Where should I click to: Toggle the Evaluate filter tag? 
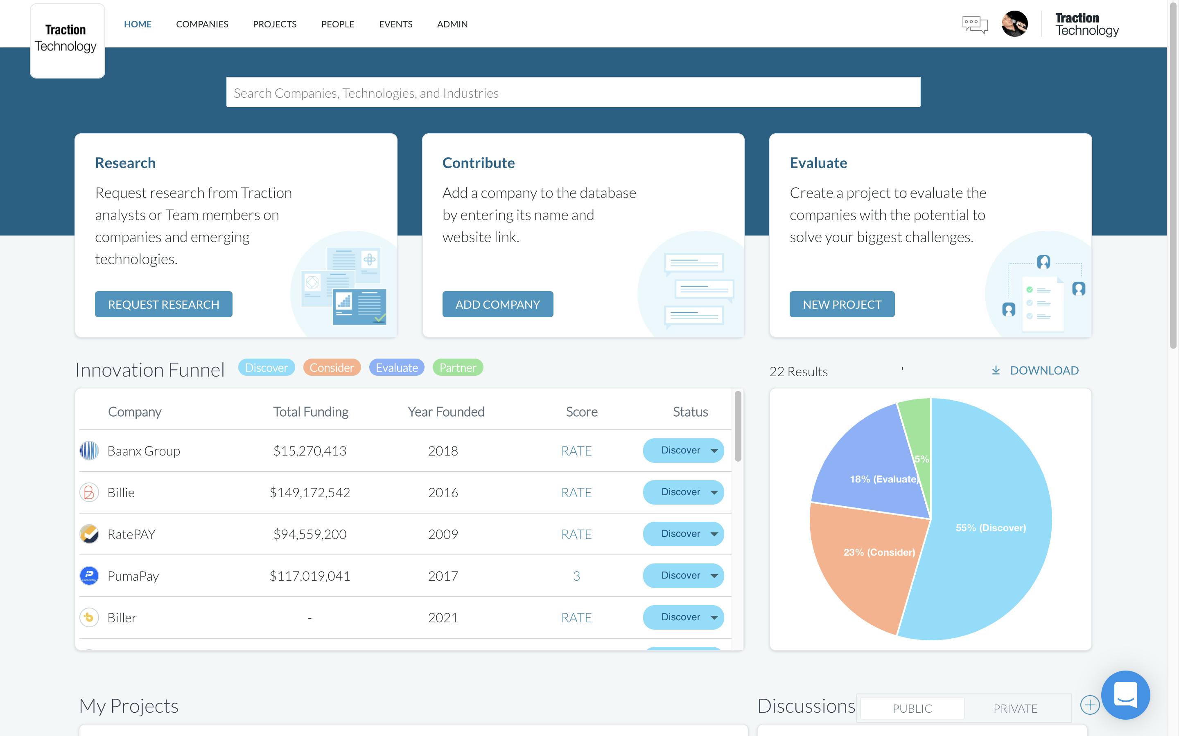tap(396, 367)
